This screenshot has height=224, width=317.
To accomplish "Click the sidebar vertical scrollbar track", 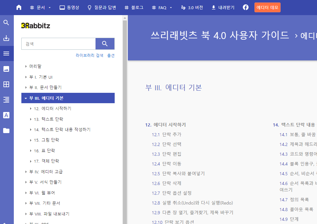I will (125, 121).
